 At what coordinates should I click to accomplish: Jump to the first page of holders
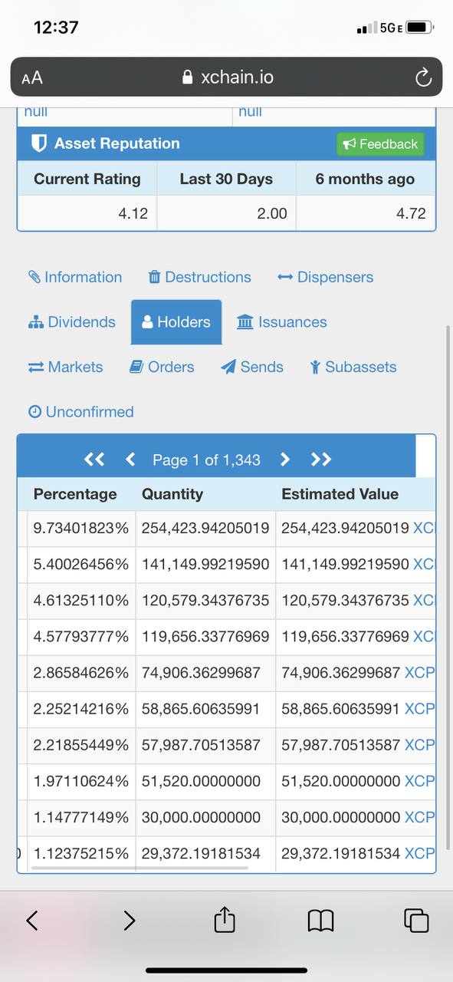(x=94, y=460)
